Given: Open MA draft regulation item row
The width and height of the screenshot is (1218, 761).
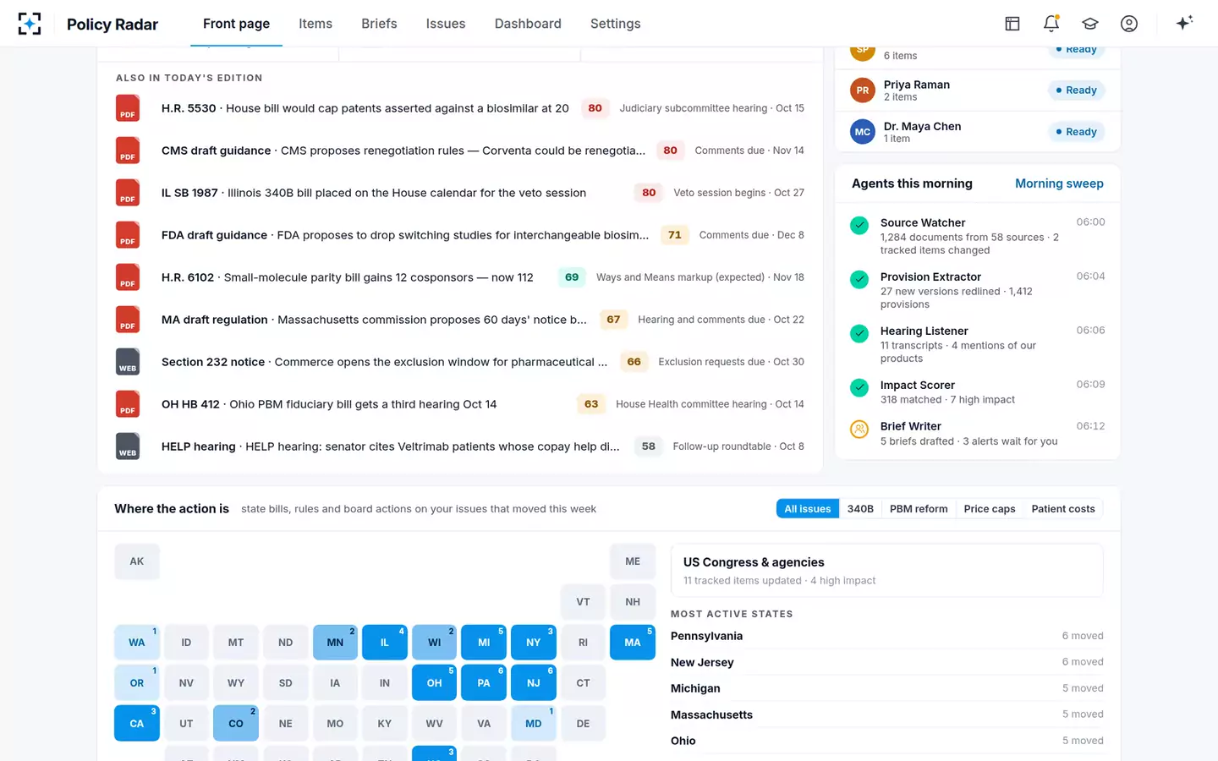Looking at the screenshot, I should [x=460, y=320].
